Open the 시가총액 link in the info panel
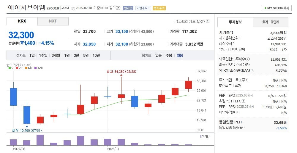 [226, 33]
